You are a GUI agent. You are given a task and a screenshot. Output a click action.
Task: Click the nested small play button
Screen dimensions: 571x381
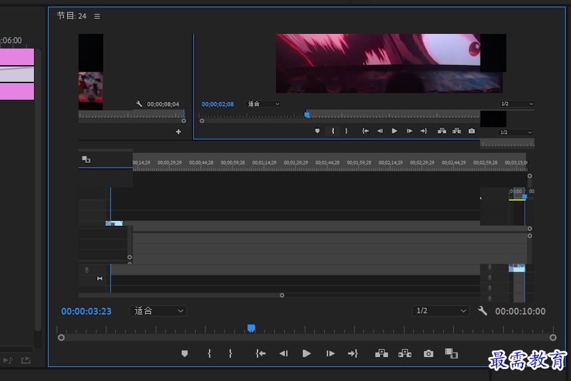(x=395, y=131)
